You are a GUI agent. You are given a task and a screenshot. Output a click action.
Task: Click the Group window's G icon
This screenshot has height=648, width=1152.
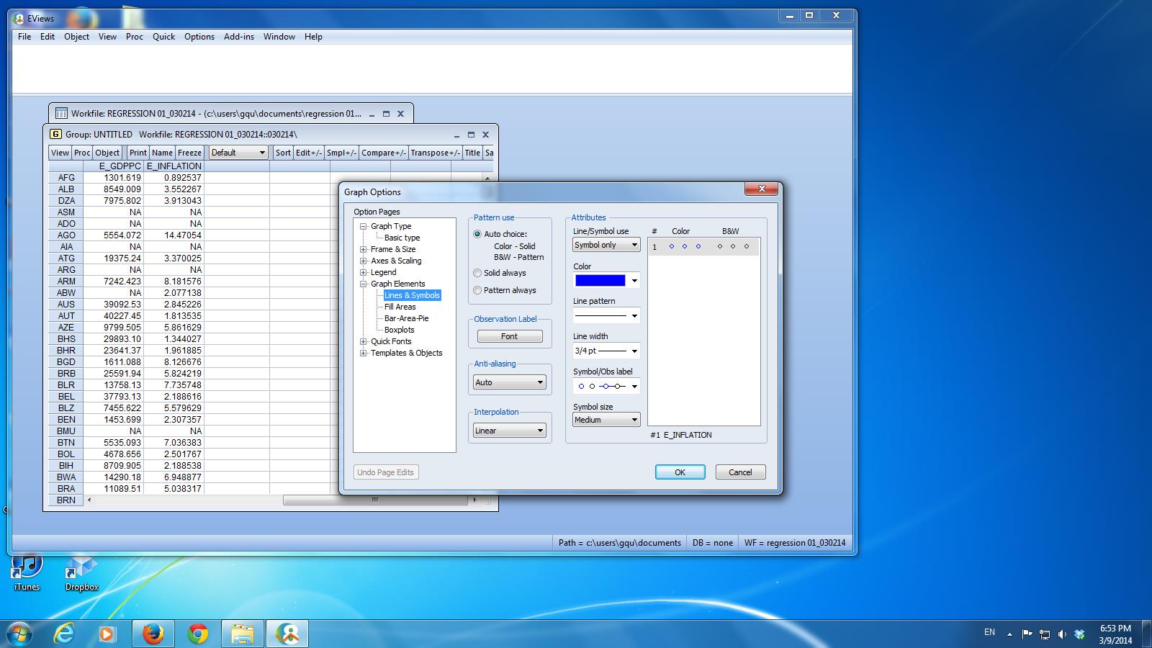point(55,134)
